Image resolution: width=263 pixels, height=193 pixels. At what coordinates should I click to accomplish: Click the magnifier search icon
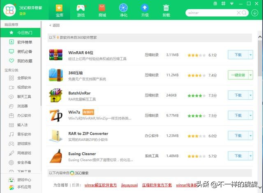(244, 13)
